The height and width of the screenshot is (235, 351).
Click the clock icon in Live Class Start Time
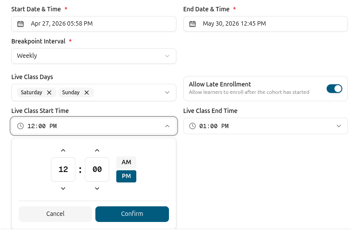click(x=20, y=126)
